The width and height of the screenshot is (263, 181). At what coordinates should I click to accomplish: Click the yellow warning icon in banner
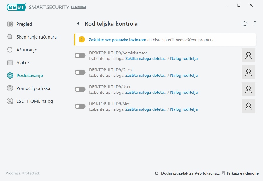pos(82,40)
